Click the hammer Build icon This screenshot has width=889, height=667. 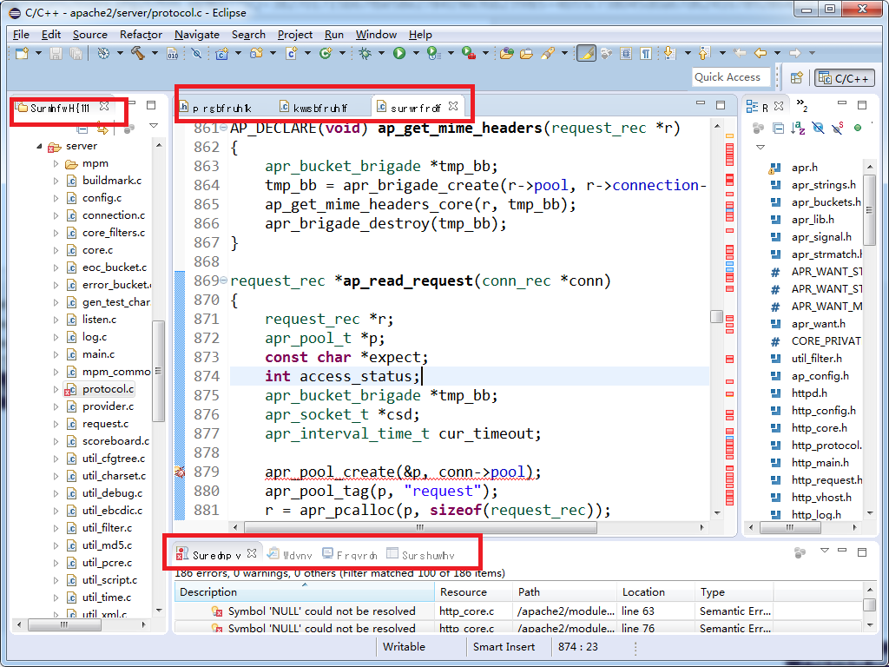click(x=138, y=53)
